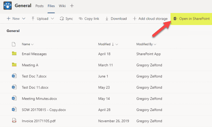Click the May 23 modified date
Viewport: 212px width, 127px height.
point(104,87)
